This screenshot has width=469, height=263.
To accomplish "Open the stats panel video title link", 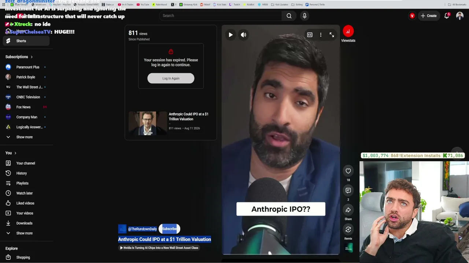I will pyautogui.click(x=188, y=117).
